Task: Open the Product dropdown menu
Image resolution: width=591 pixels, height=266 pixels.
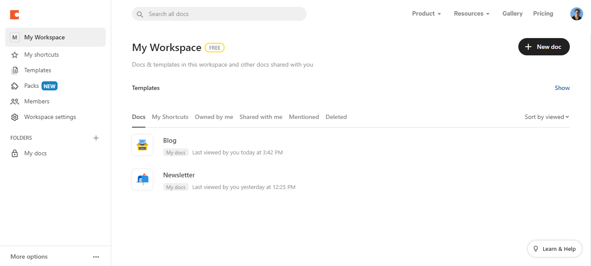Action: pyautogui.click(x=426, y=13)
